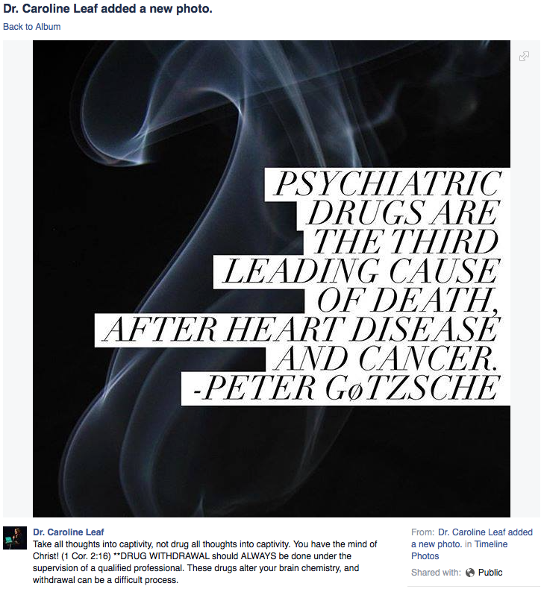Screen dimensions: 541x592
Task: Click the 'AFTER HEART DISEASE' line in the image
Action: pos(301,330)
